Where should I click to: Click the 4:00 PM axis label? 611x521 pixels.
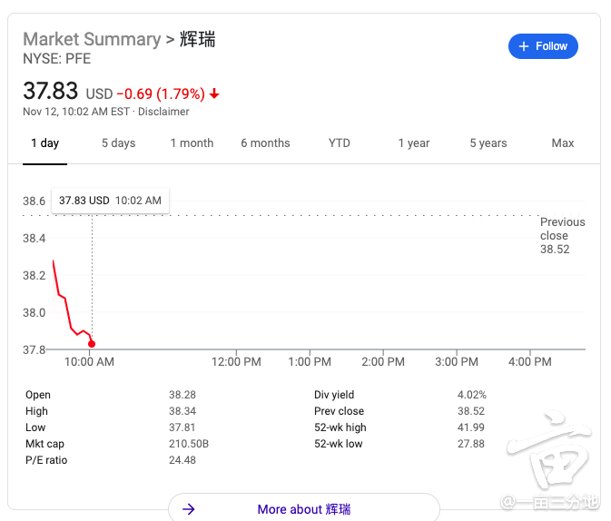[x=530, y=361]
